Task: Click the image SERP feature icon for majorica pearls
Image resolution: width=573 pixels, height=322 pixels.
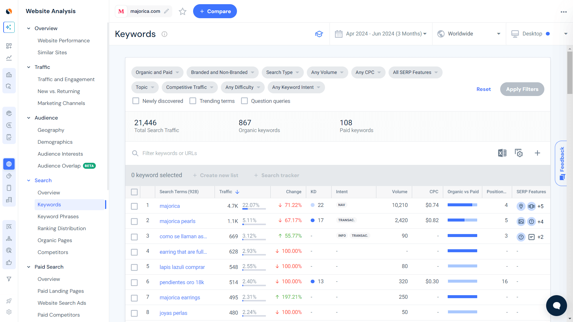Action: [x=521, y=222]
